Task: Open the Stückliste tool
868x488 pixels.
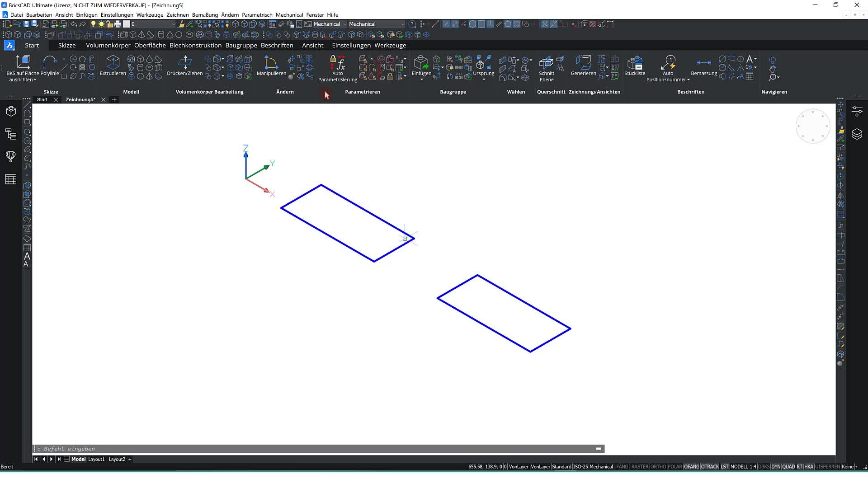Action: (635, 62)
